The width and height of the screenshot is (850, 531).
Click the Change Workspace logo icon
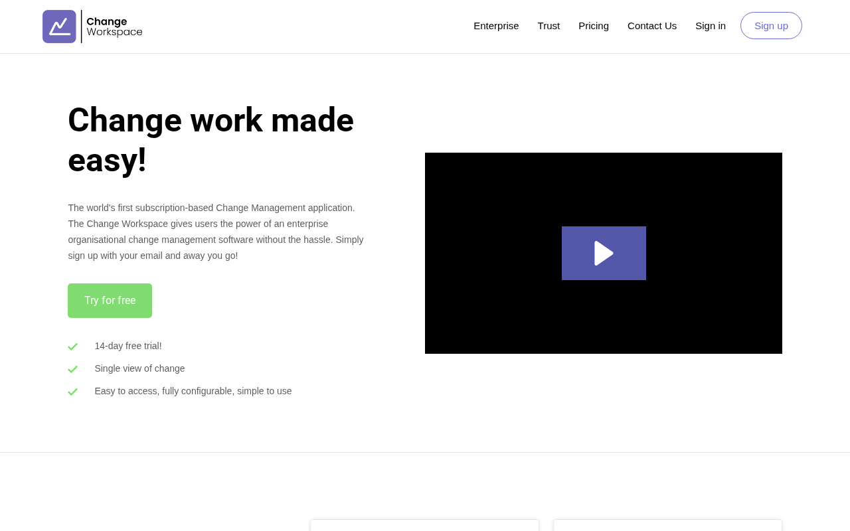coord(59,27)
